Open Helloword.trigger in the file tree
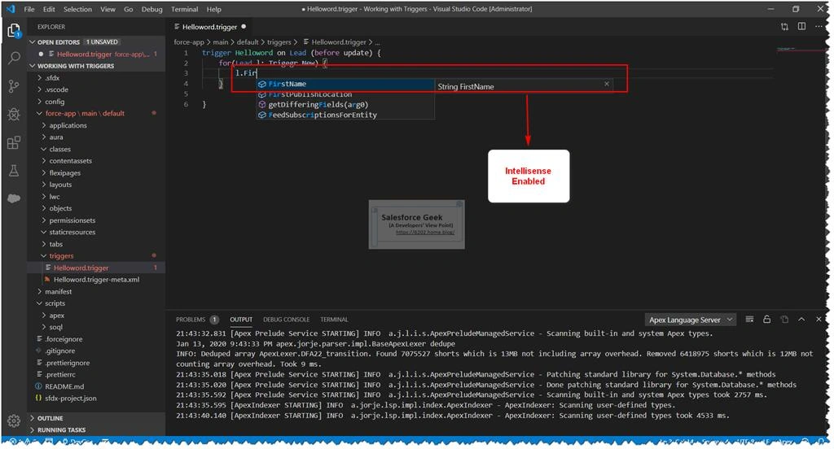Screen dimensions: 834x449 [96, 268]
